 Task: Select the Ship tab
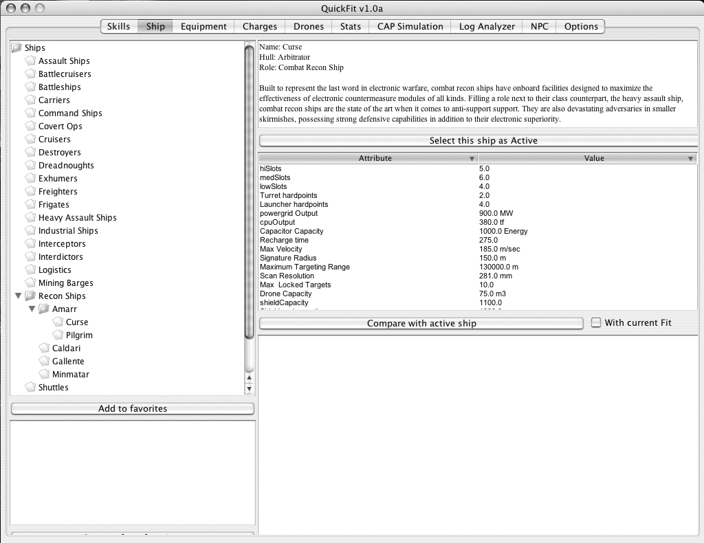click(155, 27)
